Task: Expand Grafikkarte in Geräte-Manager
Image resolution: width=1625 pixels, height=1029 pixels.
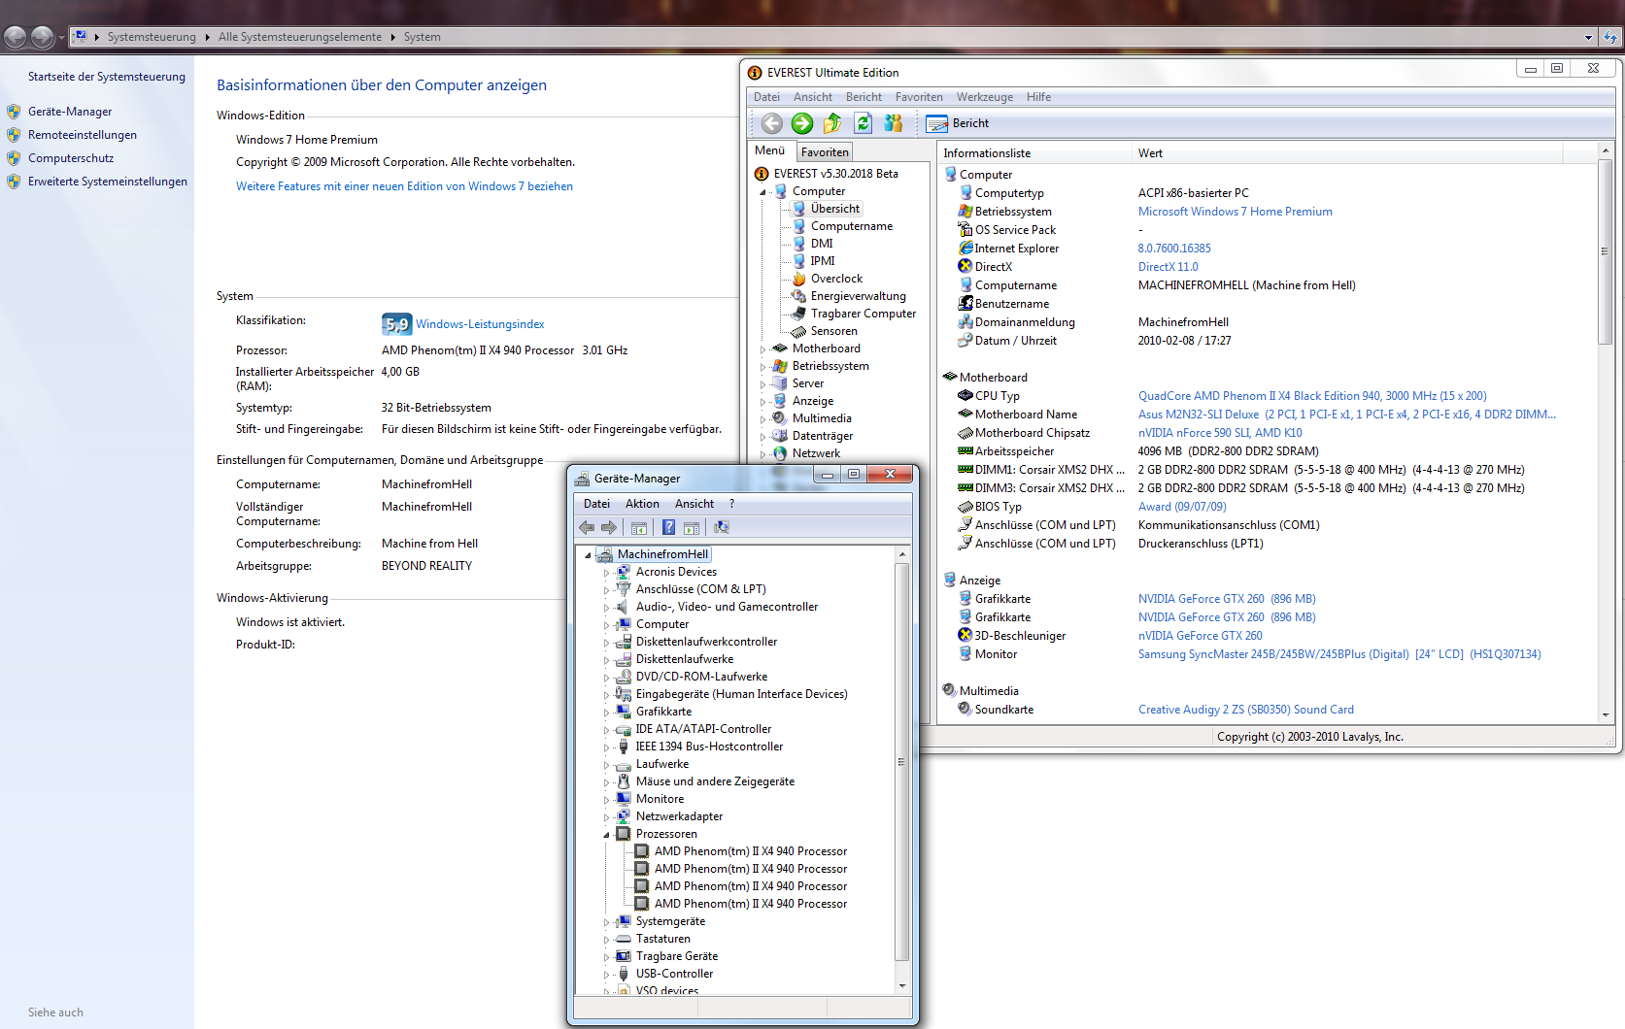Action: 607,713
